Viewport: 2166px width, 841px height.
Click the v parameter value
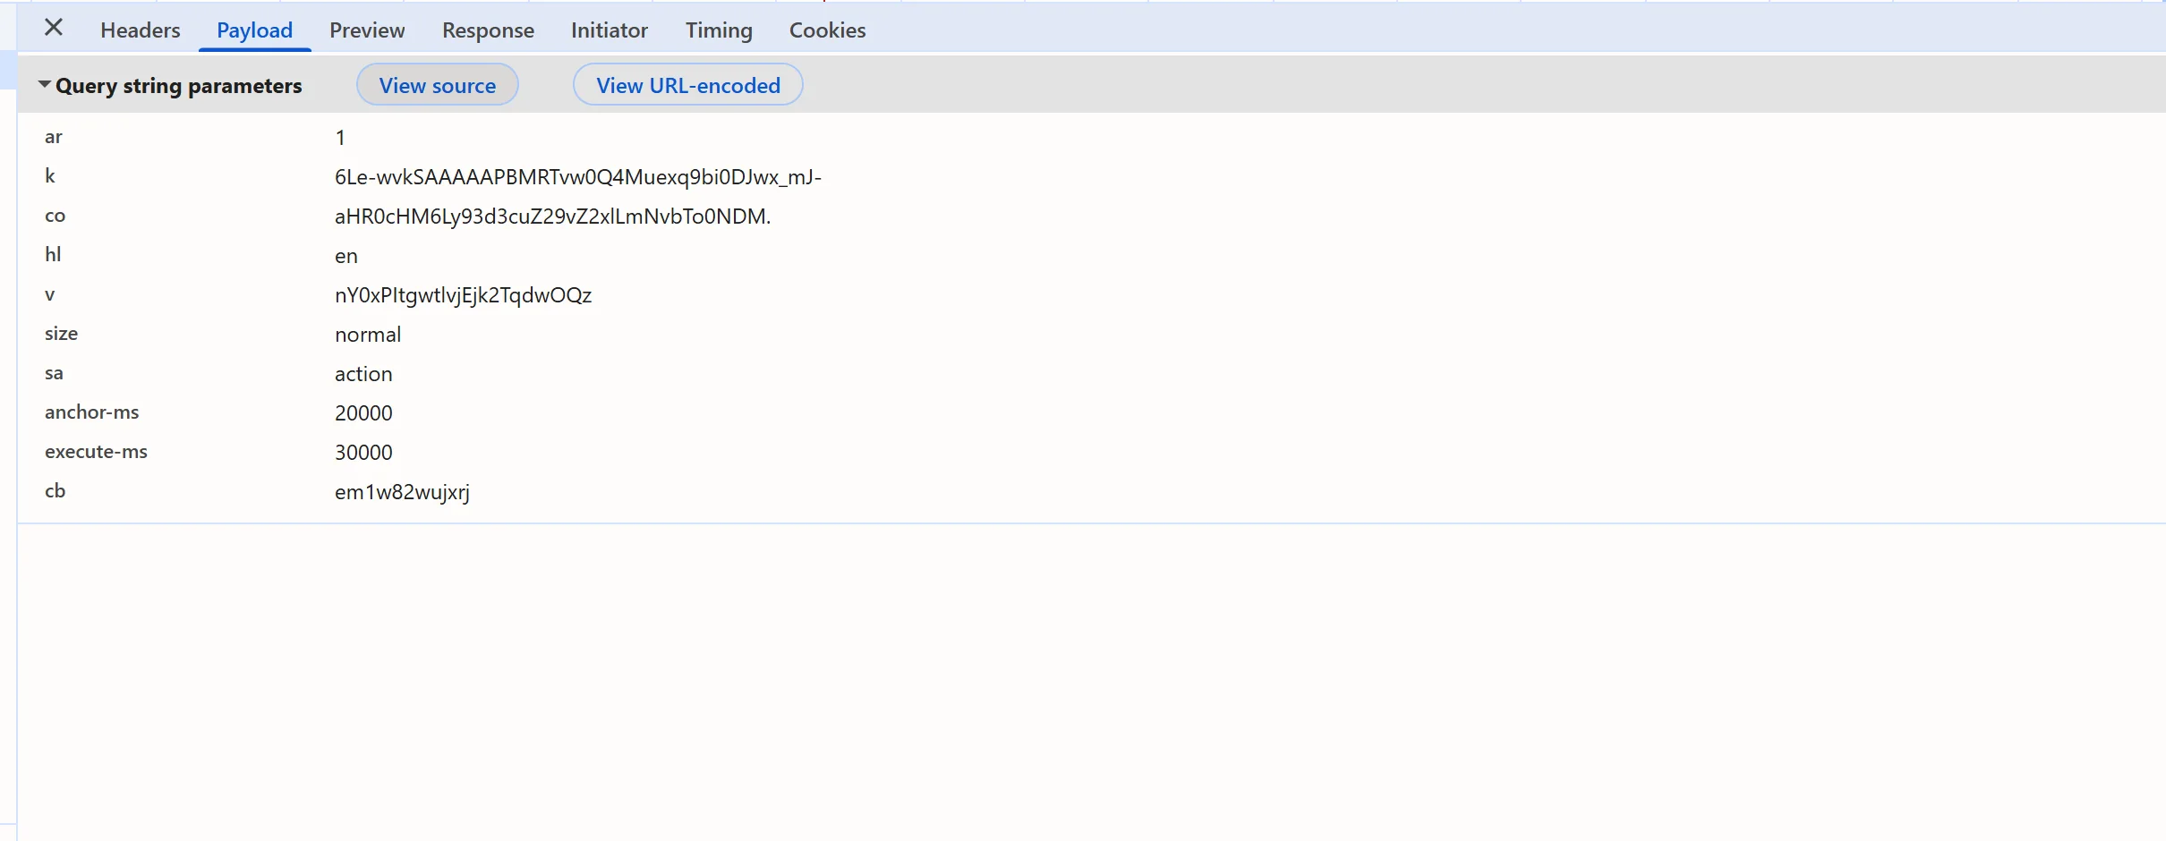pos(463,295)
